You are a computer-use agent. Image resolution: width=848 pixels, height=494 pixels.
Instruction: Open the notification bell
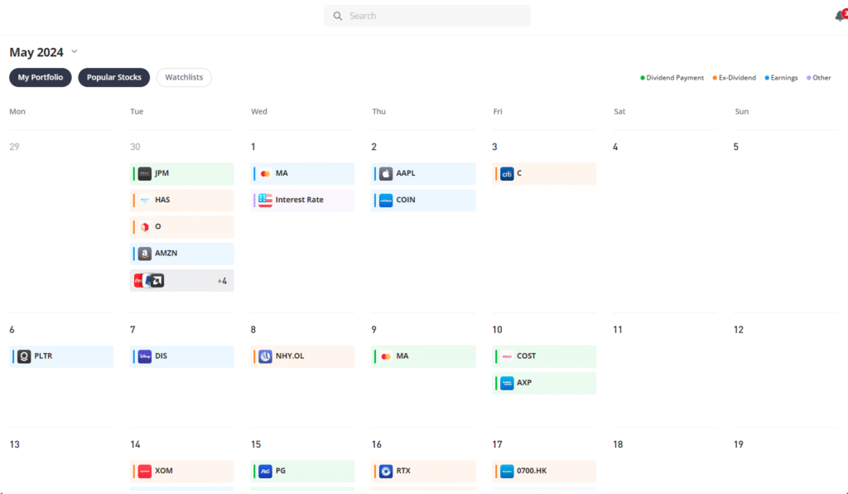click(x=840, y=15)
